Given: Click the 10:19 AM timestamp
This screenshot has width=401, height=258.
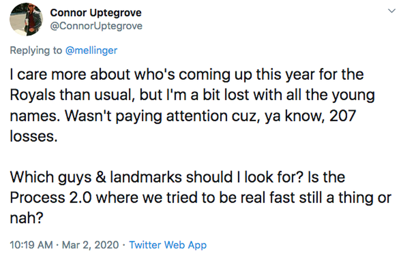Looking at the screenshot, I should tap(31, 245).
